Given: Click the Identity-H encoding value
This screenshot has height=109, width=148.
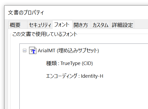Looking at the screenshot, I should 92,76.
